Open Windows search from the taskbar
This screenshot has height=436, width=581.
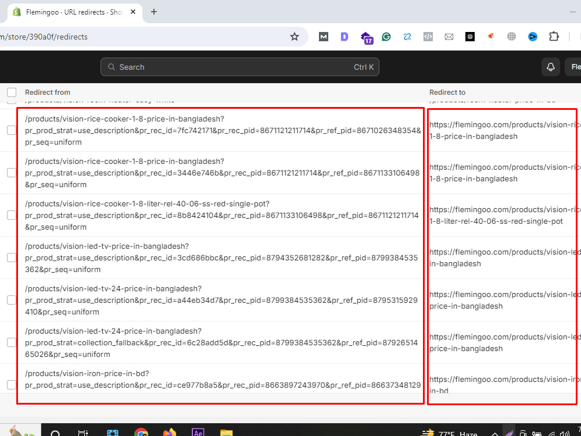click(55, 433)
